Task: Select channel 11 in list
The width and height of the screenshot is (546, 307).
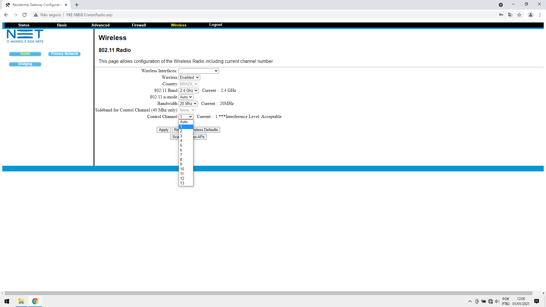Action: point(186,174)
